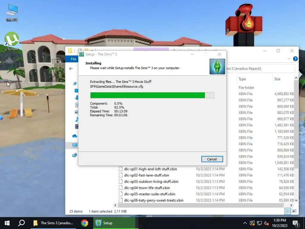
Task: Open the Windows Start menu
Action: click(x=7, y=223)
